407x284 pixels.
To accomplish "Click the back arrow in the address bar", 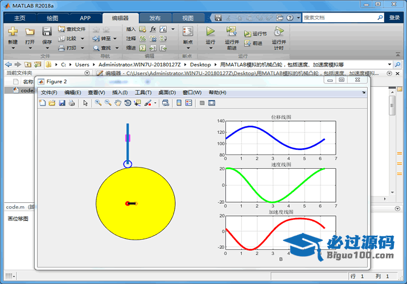I will coord(9,64).
